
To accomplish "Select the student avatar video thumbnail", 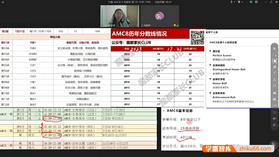I will click(160, 16).
